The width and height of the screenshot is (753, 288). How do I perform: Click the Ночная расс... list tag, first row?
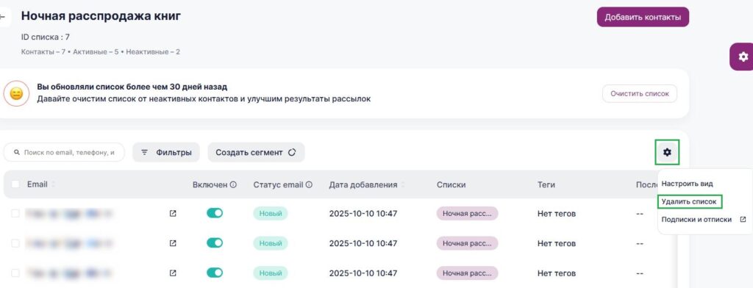pos(467,214)
